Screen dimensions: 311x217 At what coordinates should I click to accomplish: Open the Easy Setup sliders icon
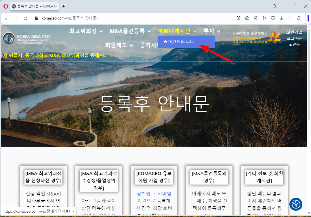pyautogui.click(x=290, y=18)
